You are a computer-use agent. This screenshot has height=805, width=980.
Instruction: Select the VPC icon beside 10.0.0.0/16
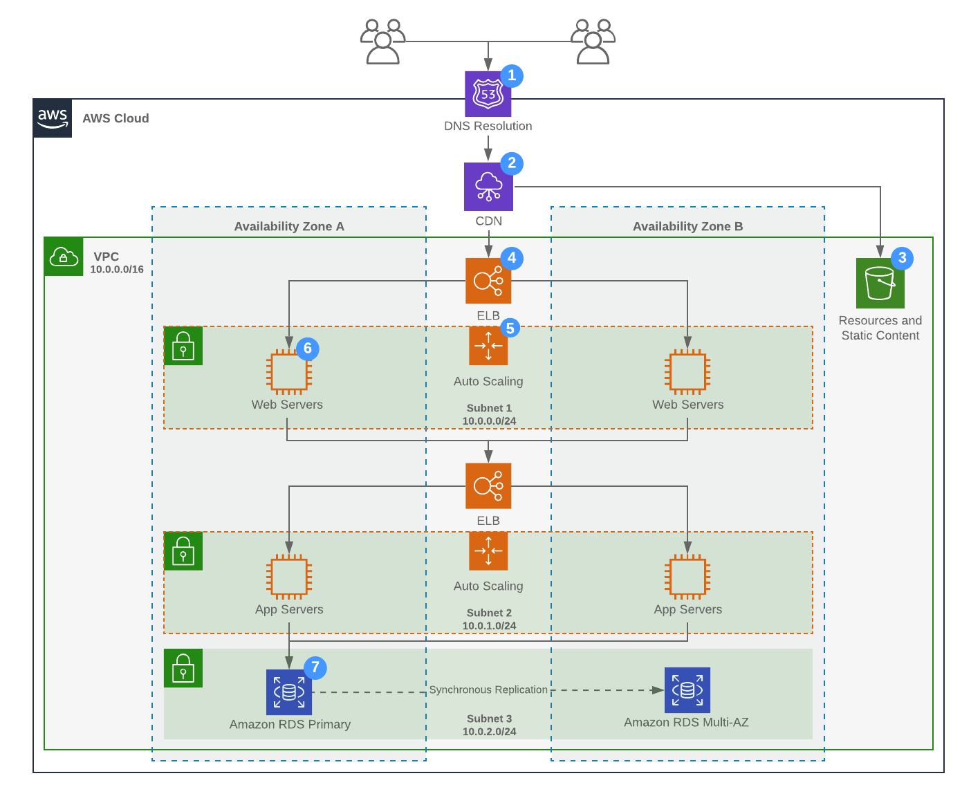tap(63, 257)
